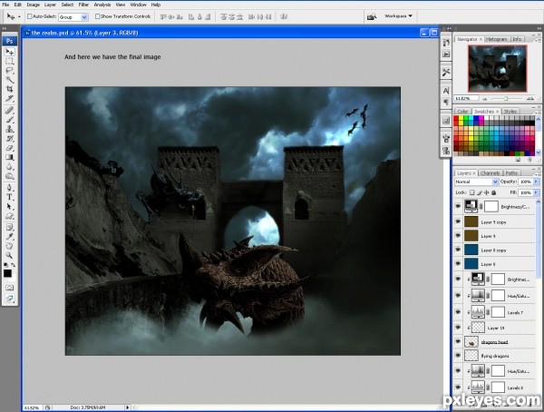Click the Navigator preview thumbnail
Screen dimensions: 544x412
[497, 68]
